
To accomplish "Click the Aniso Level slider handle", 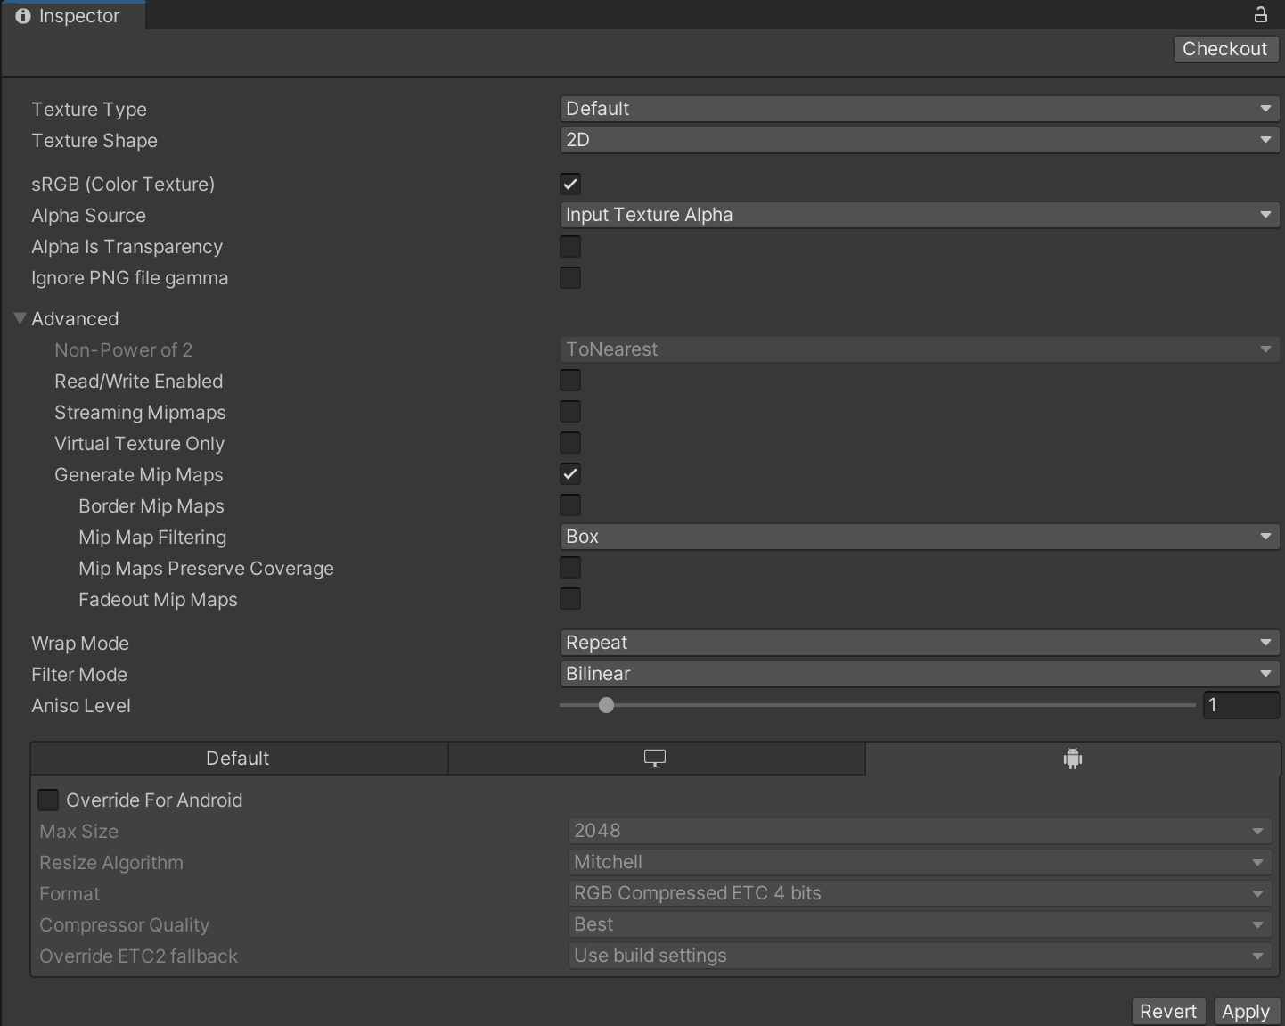I will point(606,705).
